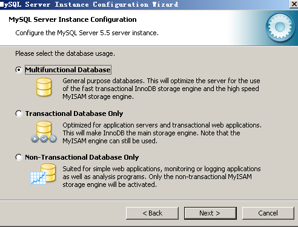
Task: Click the Multifunctional Database label text
Action: pyautogui.click(x=68, y=70)
